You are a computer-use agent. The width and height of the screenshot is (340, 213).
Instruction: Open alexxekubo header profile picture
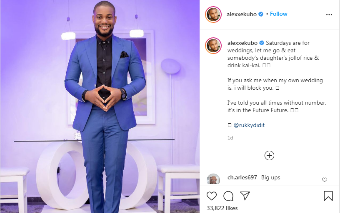[213, 15]
